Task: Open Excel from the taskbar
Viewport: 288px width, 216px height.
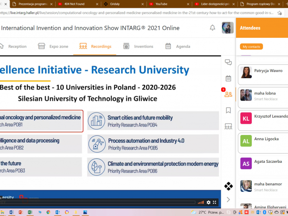Action: [x=30, y=212]
